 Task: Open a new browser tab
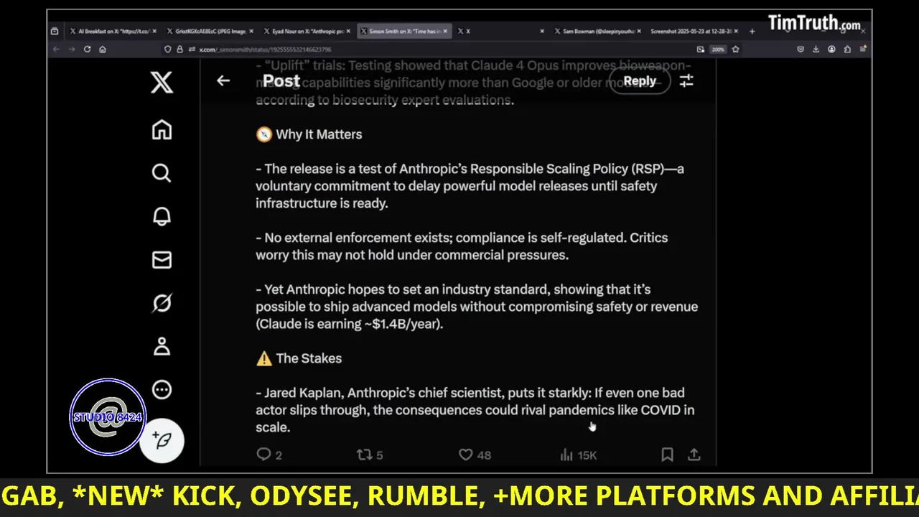click(752, 32)
